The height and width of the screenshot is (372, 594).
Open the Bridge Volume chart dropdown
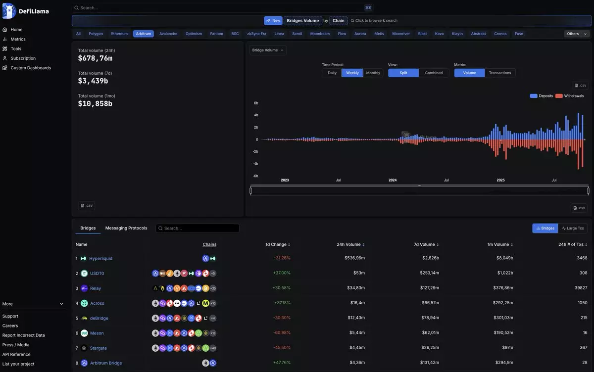pyautogui.click(x=268, y=50)
